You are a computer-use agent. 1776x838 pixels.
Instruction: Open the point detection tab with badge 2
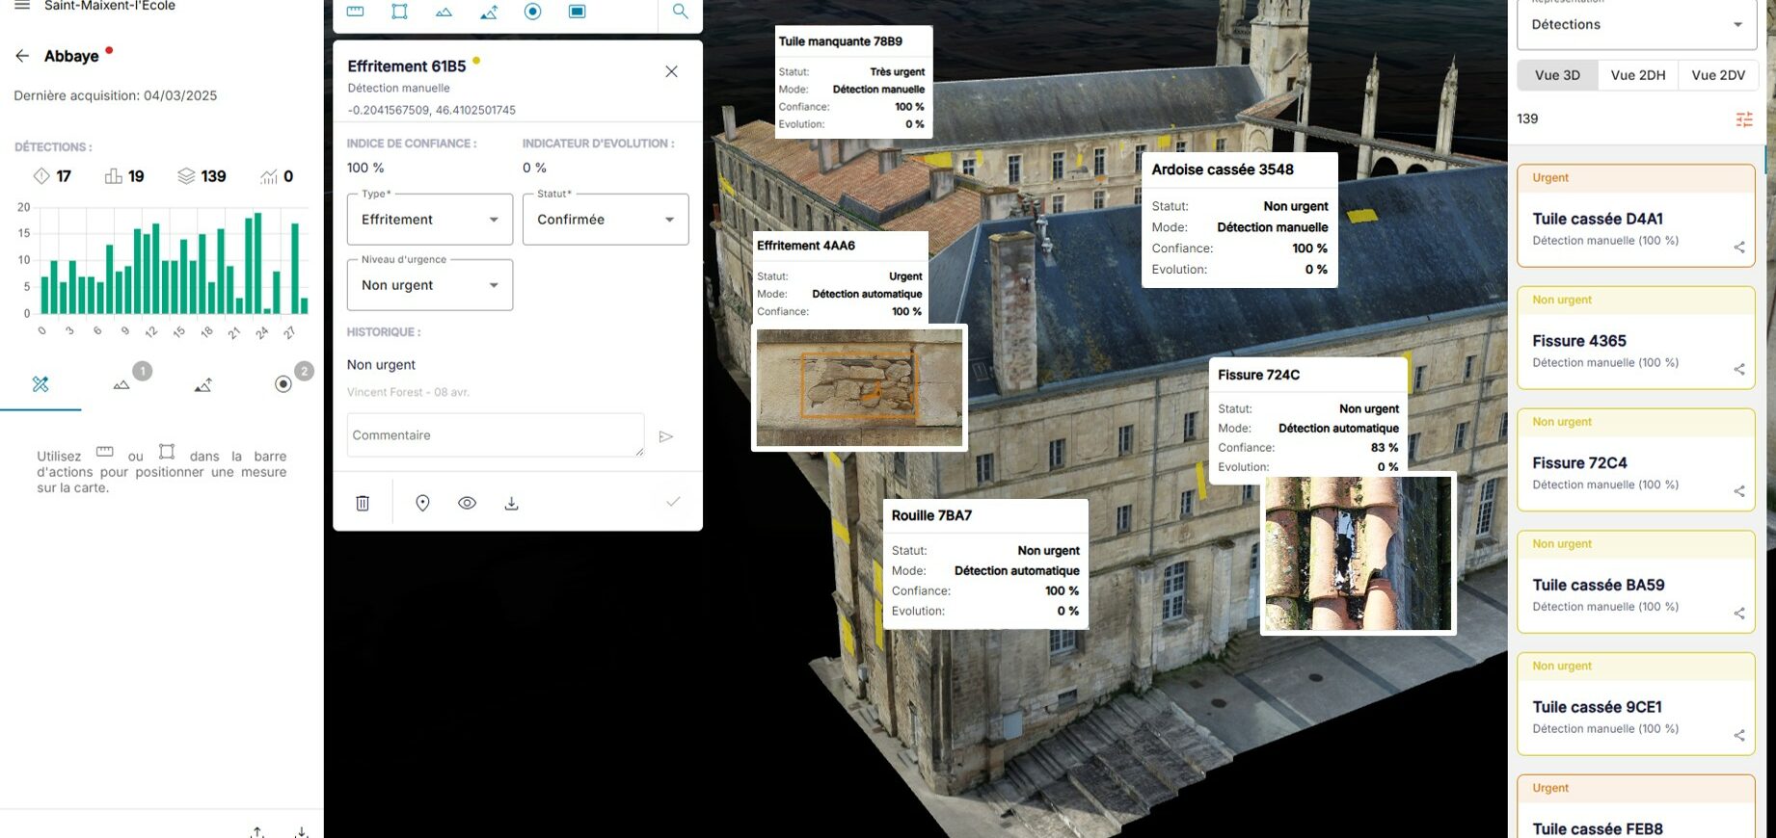pos(283,384)
